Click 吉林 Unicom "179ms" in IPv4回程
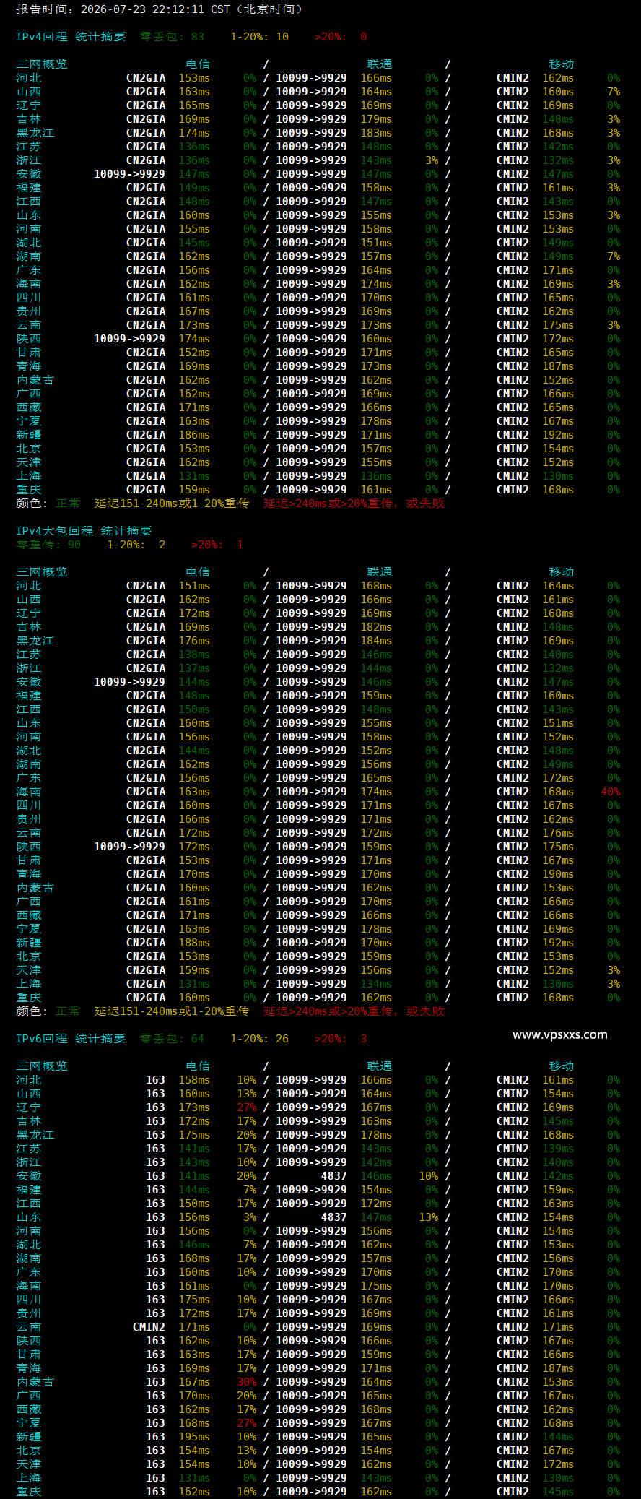Screen dimensions: 641x1499 (376, 119)
